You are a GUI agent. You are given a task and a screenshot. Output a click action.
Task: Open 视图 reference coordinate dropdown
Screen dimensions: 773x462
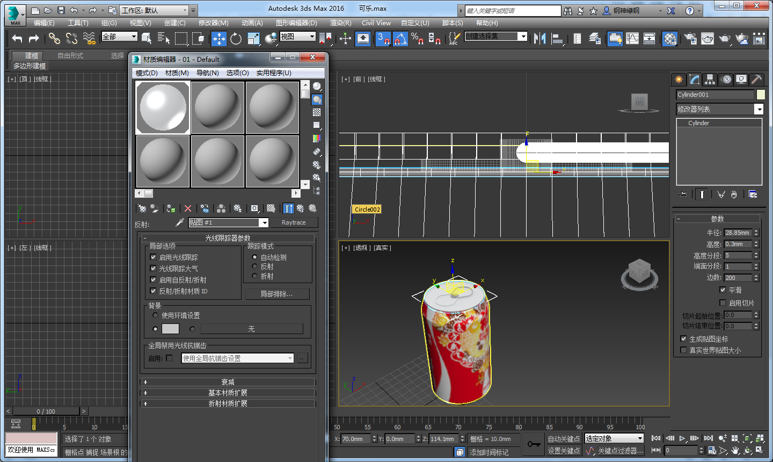[297, 37]
